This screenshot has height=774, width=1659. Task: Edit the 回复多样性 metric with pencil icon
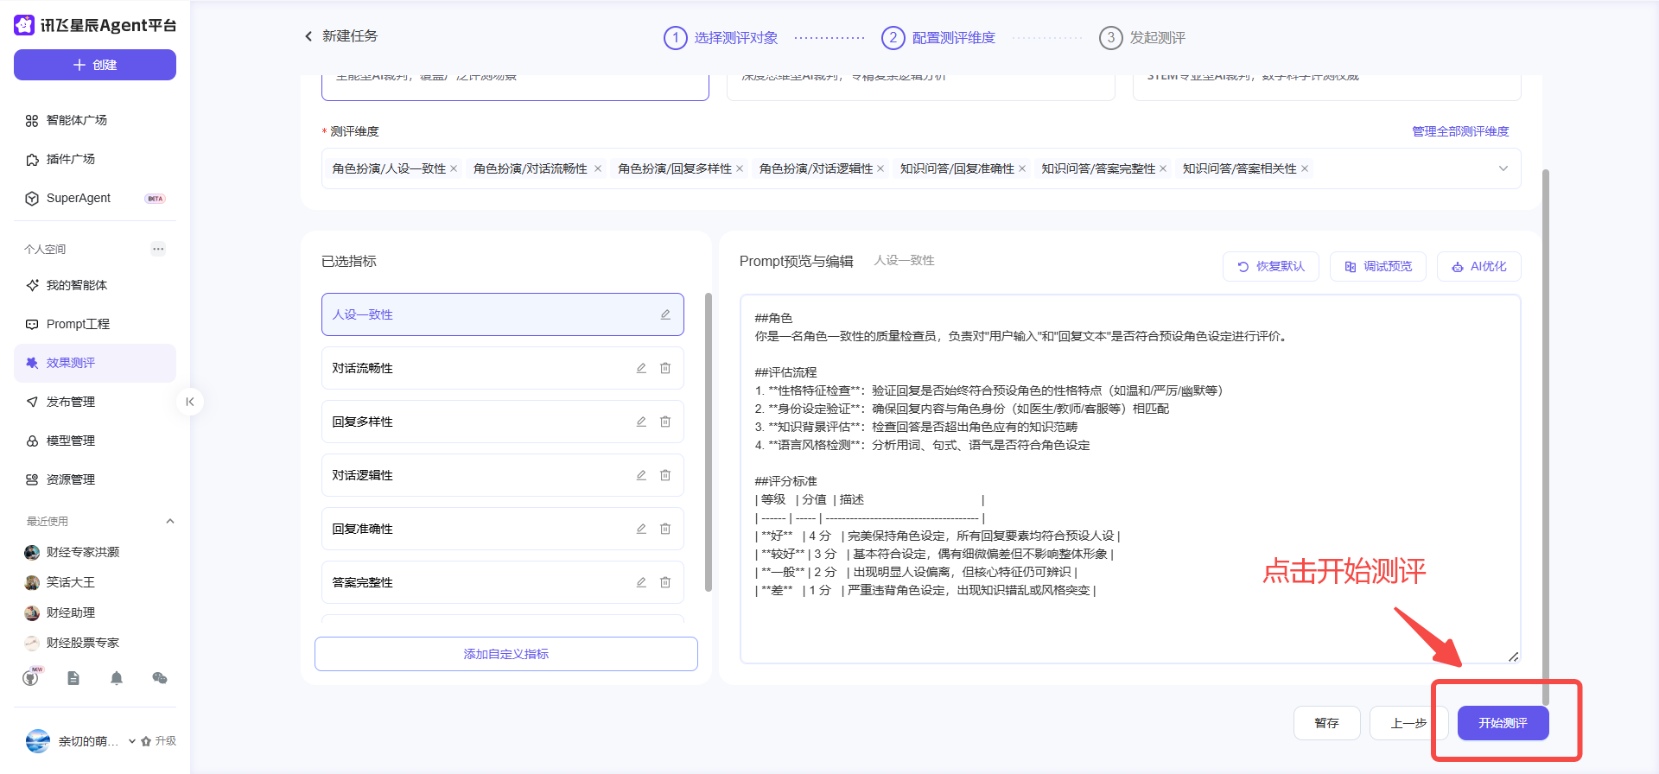[641, 422]
